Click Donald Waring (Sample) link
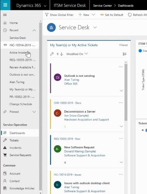 coord(80,151)
